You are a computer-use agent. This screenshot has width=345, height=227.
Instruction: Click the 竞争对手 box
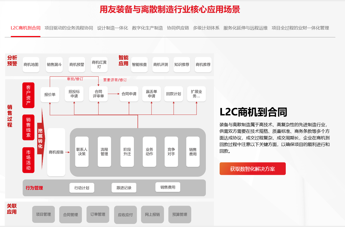tap(171, 152)
